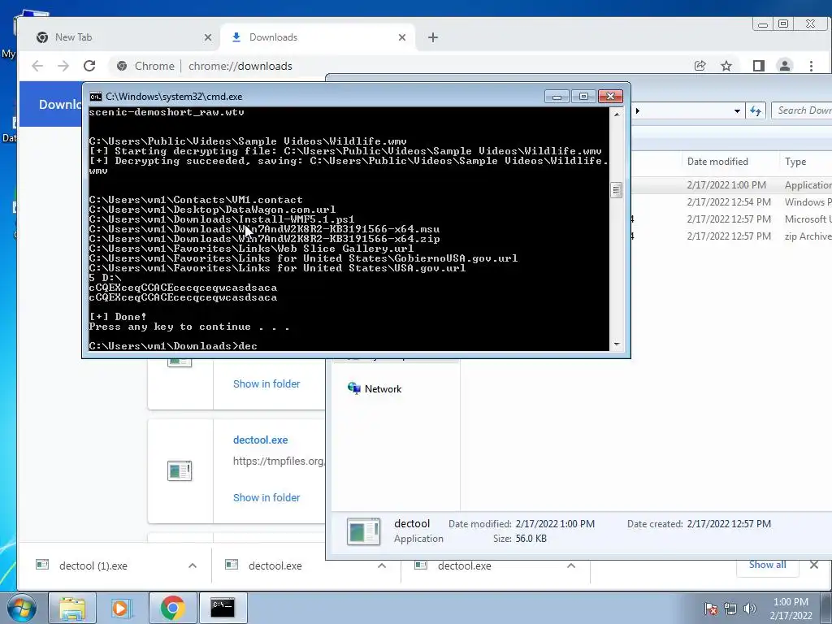Sort by Type column in Explorer

point(795,162)
